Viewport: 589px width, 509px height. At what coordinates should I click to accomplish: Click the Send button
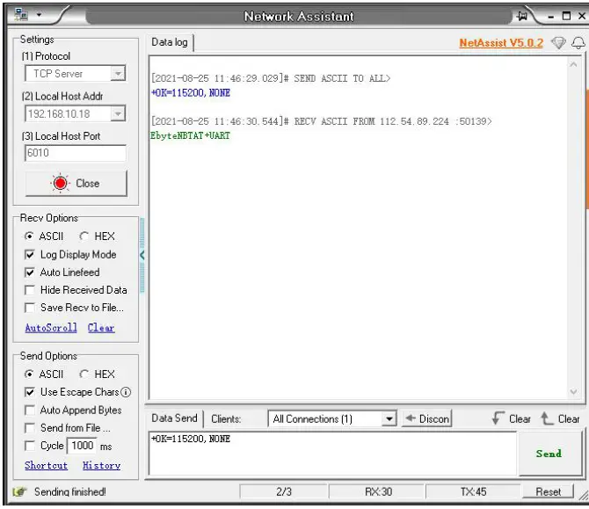550,454
